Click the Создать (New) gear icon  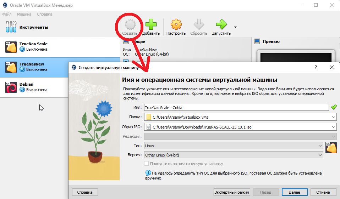point(130,24)
